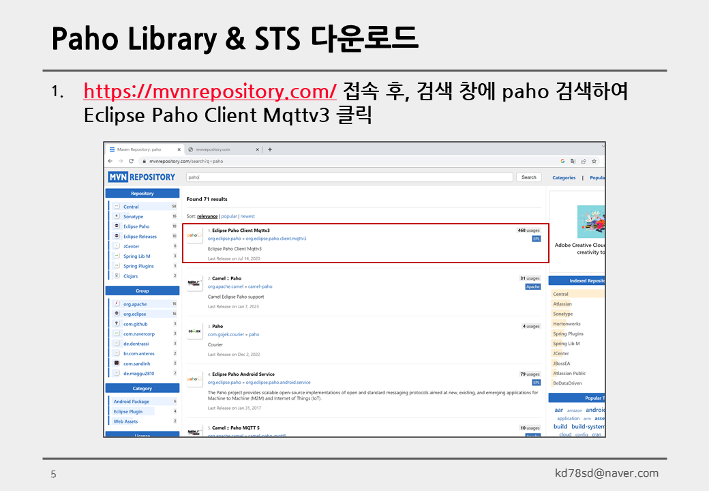Click 79 usages on Android Service
Viewport: 709px width, 491px height.
click(530, 374)
